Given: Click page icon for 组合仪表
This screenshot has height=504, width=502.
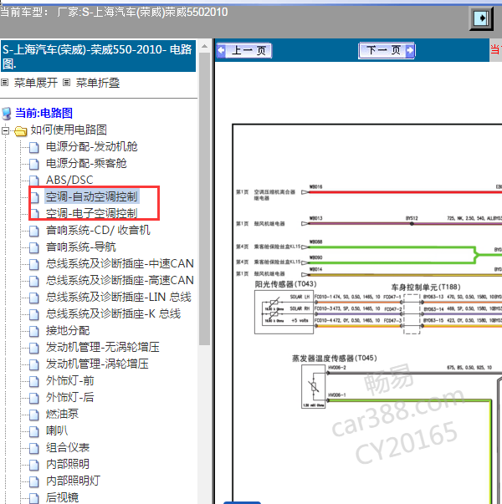Looking at the screenshot, I should click(34, 448).
